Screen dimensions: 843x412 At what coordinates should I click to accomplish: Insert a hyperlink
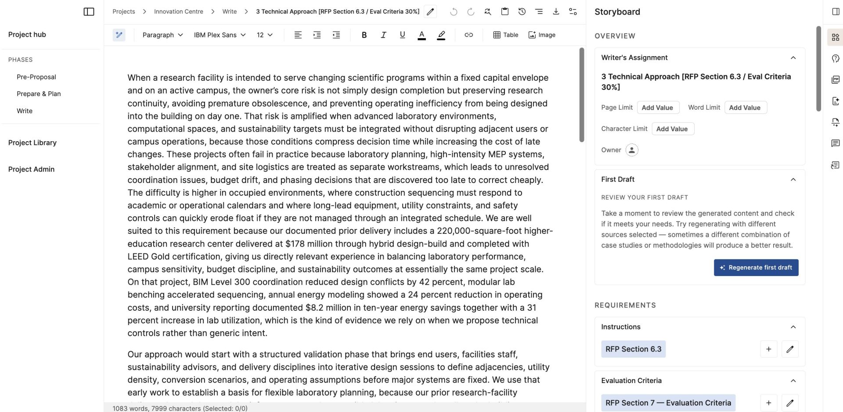469,35
